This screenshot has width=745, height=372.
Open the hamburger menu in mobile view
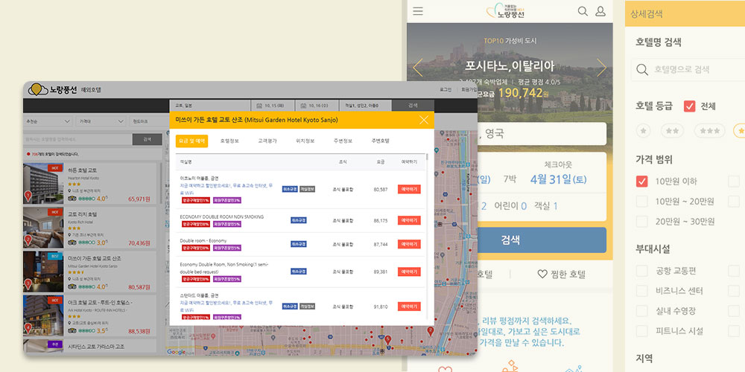coord(418,11)
